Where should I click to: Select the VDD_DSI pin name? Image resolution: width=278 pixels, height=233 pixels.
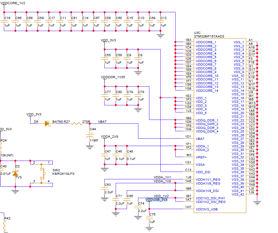click(203, 172)
